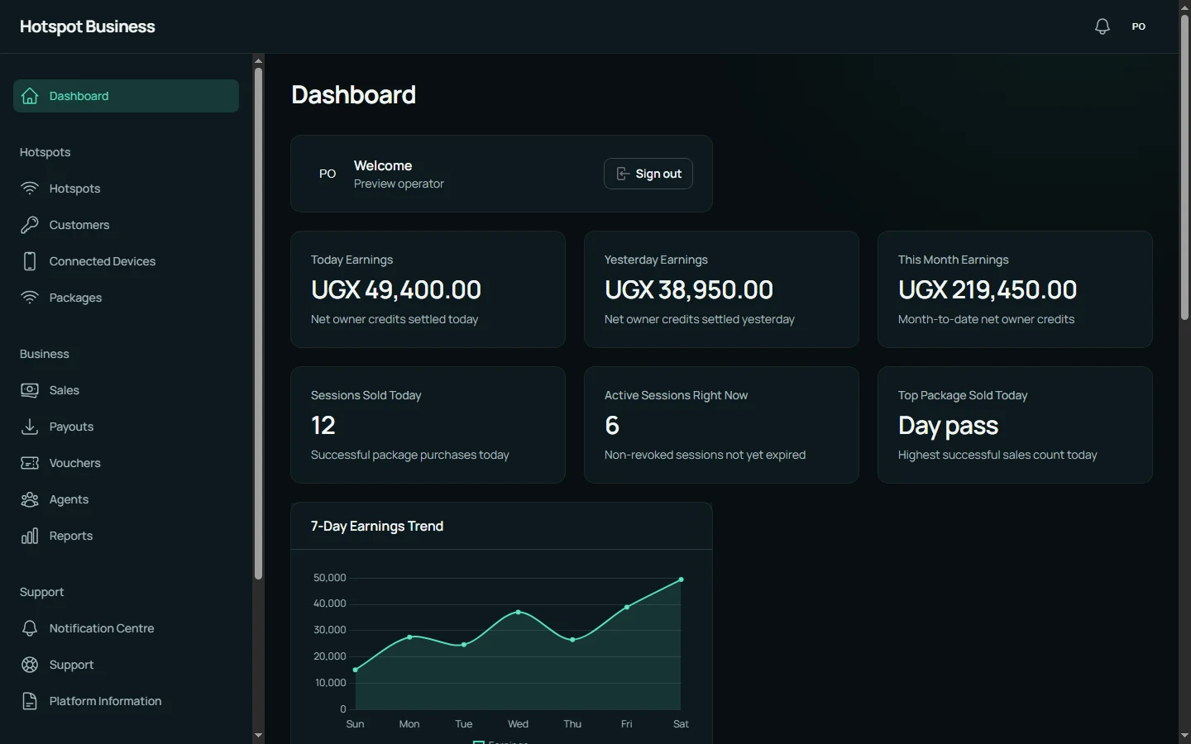Click the Sunday data point on chart

coord(356,670)
